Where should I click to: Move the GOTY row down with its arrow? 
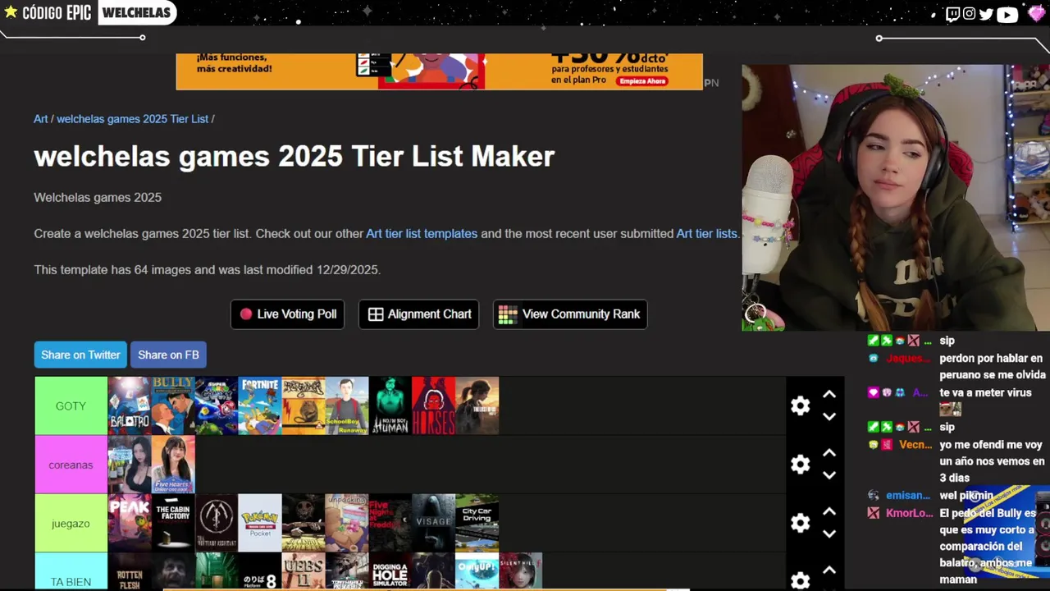(829, 416)
